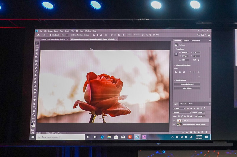The image size is (237, 157).
Task: Select the Dodge tool
Action: pos(35,93)
